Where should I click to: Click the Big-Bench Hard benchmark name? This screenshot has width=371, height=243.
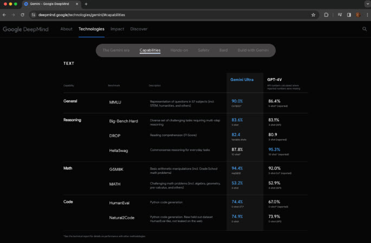(x=123, y=121)
